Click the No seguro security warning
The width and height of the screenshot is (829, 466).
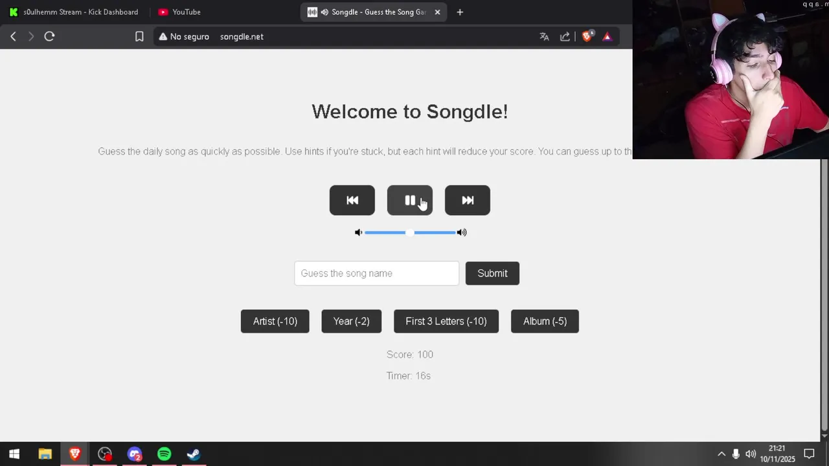point(184,36)
